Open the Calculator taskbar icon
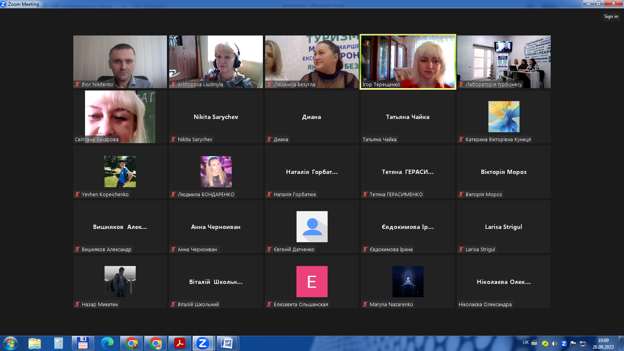Viewport: 624px width, 351px height. (58, 343)
